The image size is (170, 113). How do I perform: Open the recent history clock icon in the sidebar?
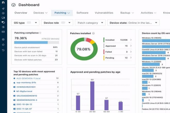[3, 50]
